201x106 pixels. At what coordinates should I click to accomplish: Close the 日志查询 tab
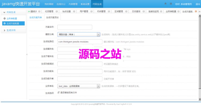(x=144, y=12)
